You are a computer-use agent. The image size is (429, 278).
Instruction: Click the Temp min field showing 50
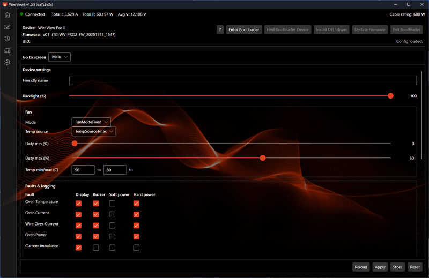point(84,170)
